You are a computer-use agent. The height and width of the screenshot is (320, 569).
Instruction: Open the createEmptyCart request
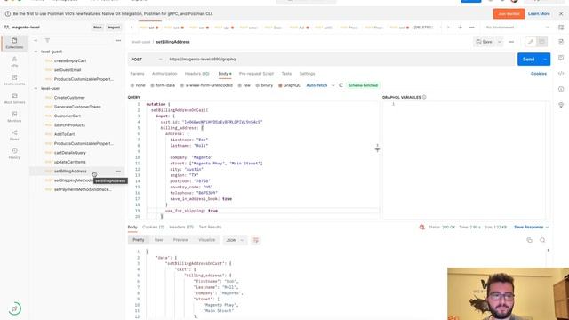pos(70,61)
